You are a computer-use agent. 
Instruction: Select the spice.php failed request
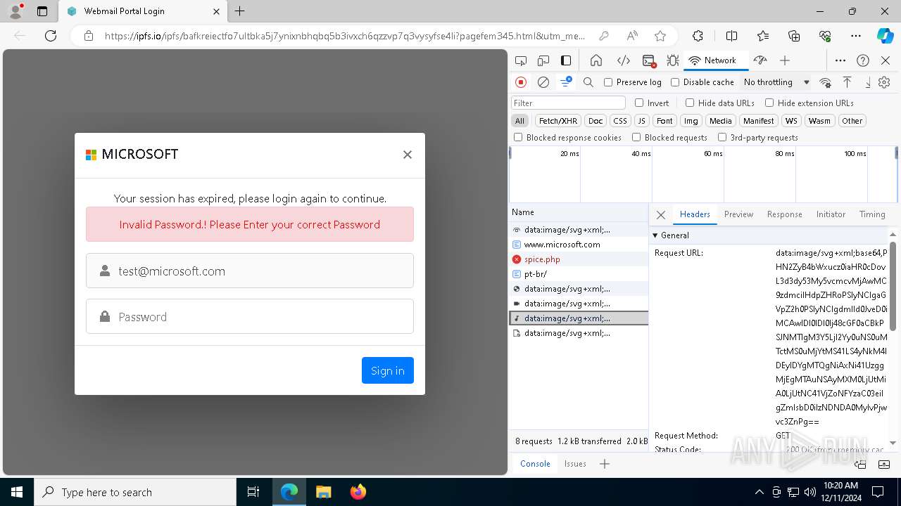579,259
